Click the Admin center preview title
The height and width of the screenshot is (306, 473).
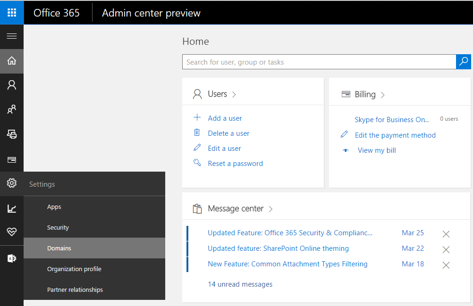pyautogui.click(x=151, y=13)
